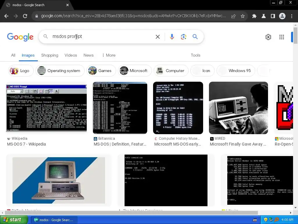Switch to the All results tab
Image resolution: width=298 pixels, height=224 pixels.
click(x=13, y=55)
